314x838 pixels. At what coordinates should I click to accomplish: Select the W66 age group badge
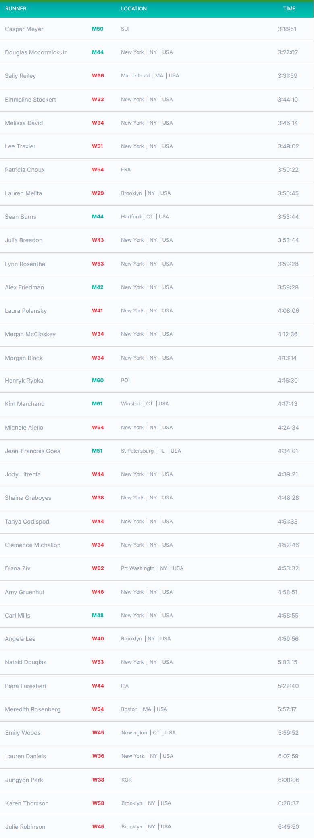98,76
